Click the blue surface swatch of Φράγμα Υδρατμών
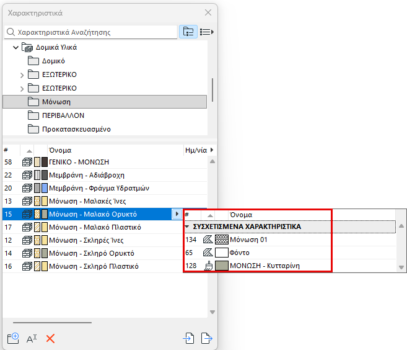The width and height of the screenshot is (407, 350). point(45,188)
